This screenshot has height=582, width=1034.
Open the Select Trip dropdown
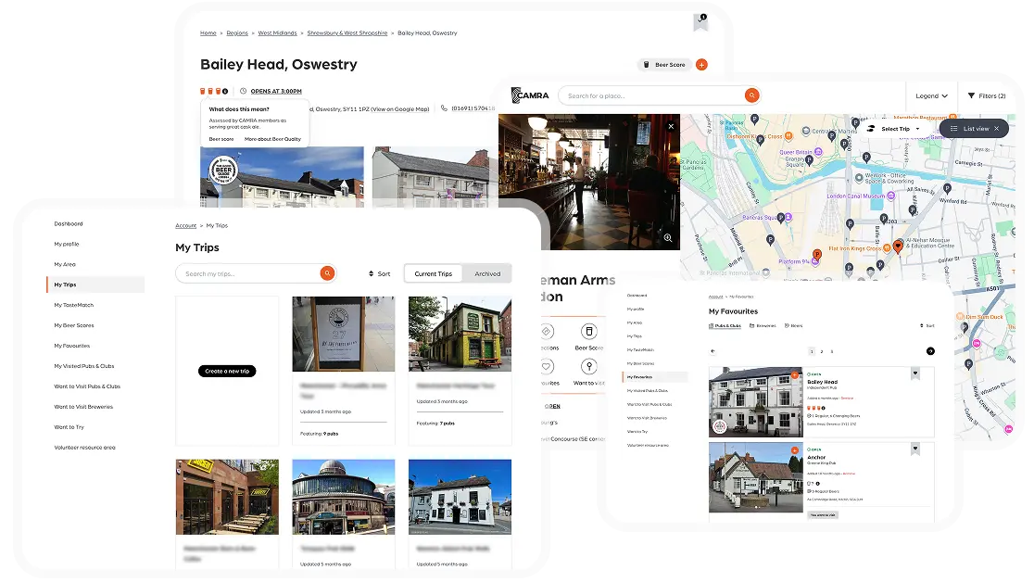click(x=893, y=129)
